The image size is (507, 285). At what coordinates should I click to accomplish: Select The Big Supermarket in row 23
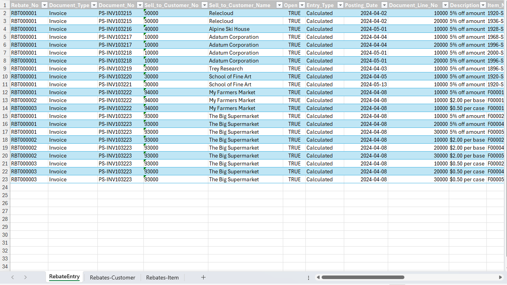click(x=246, y=179)
